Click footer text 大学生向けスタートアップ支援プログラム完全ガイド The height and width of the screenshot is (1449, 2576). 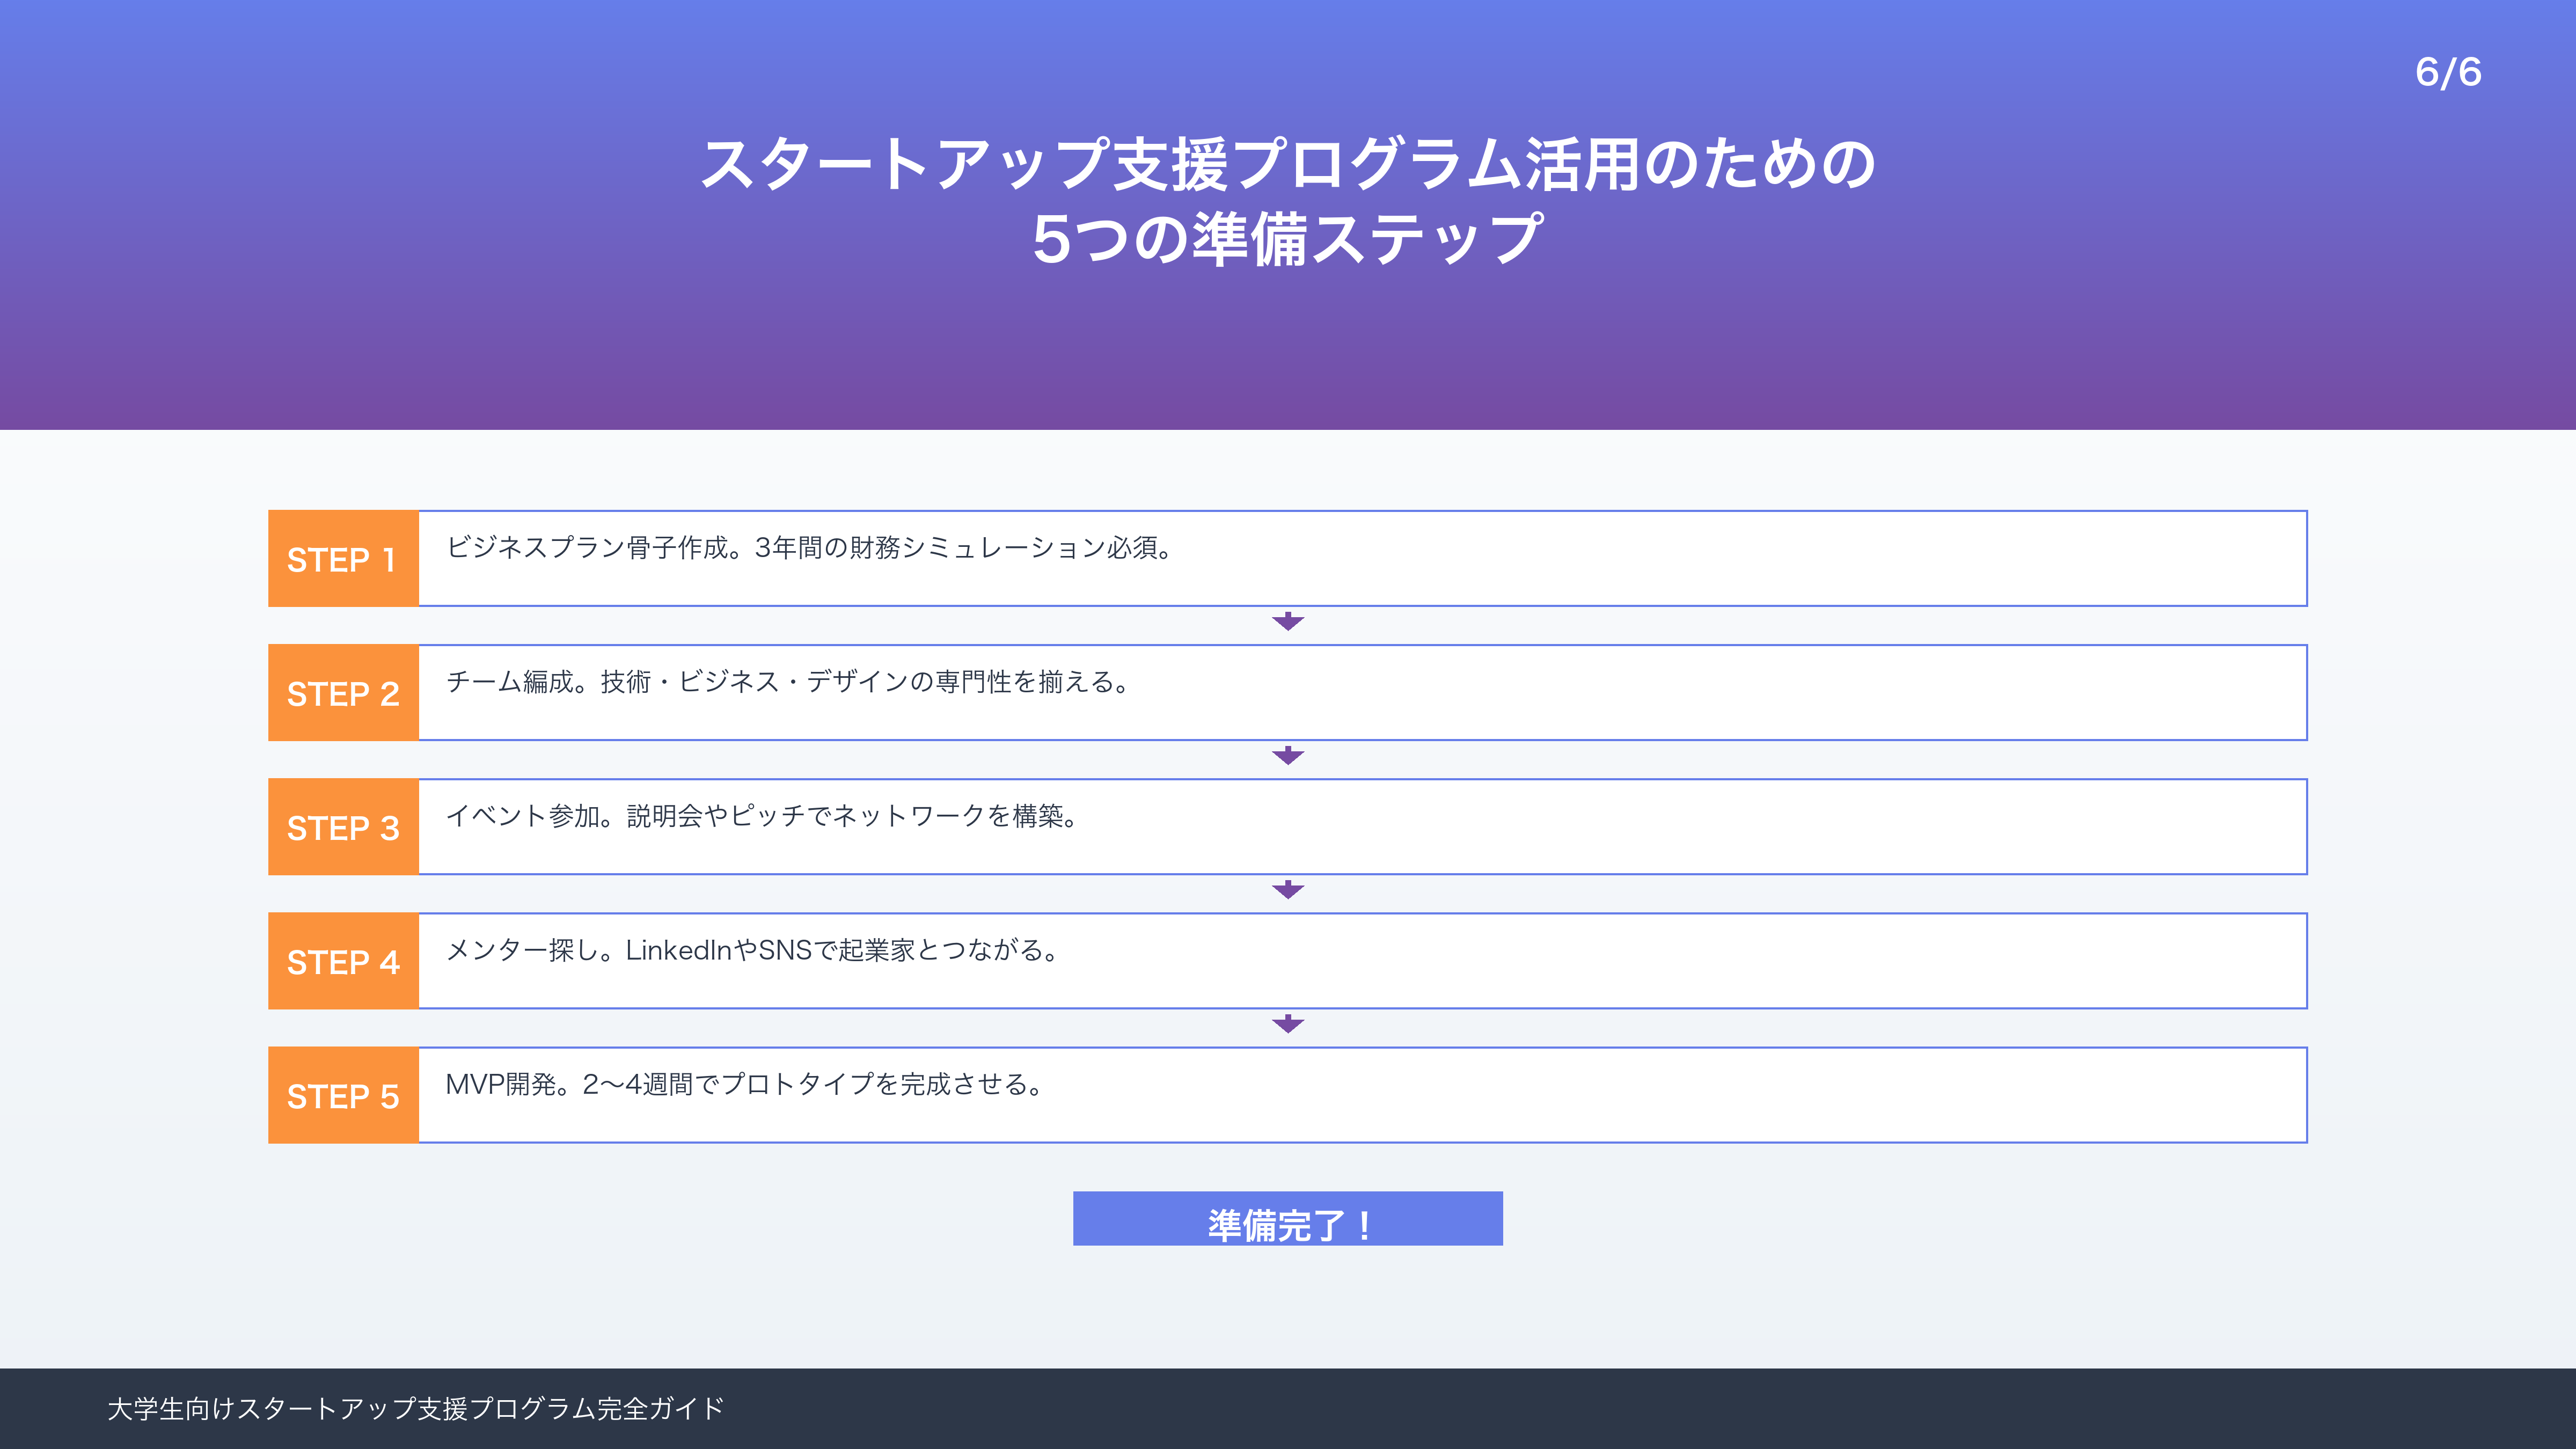[x=415, y=1408]
